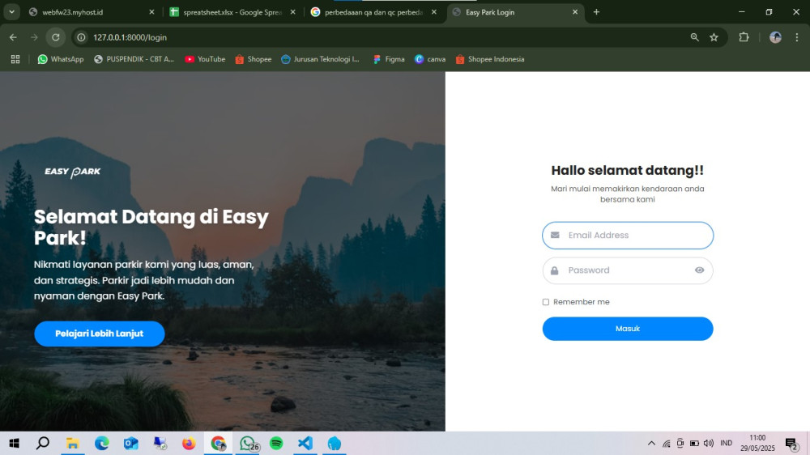Open Shopee bookmark
The image size is (810, 455).
coord(253,59)
